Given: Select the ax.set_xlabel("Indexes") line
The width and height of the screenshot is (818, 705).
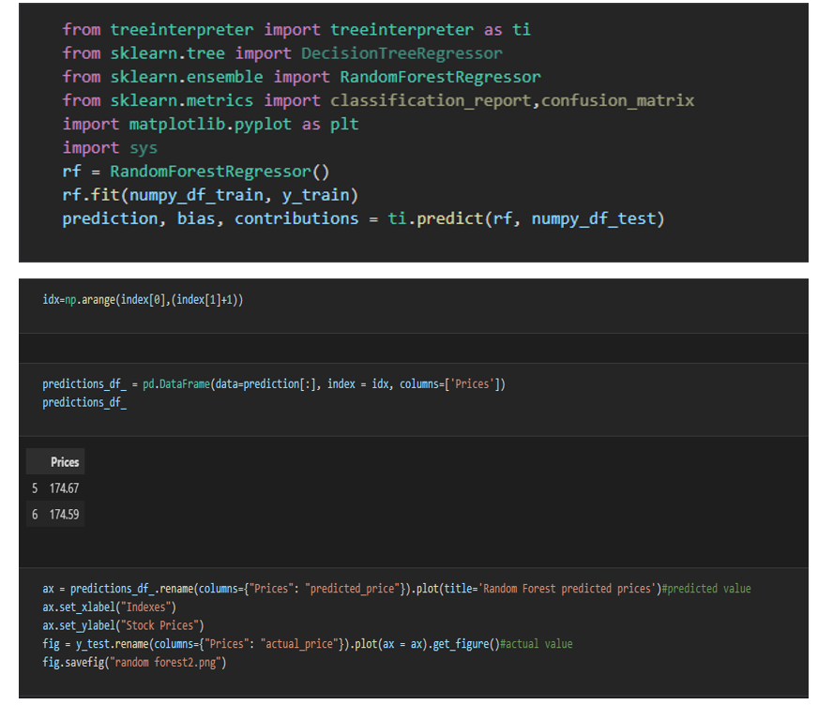Looking at the screenshot, I should click(x=110, y=607).
